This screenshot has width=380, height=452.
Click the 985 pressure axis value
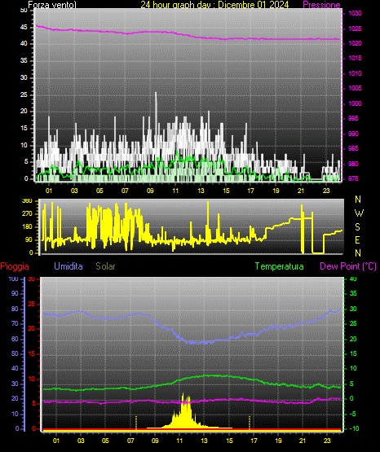(353, 148)
